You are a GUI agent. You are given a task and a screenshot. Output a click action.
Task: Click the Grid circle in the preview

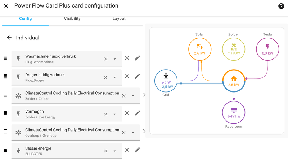tap(166, 81)
